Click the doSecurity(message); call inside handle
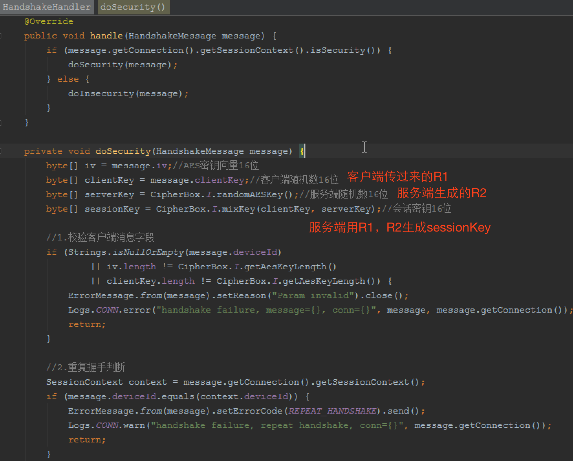Screen dimensions: 573x461 123,65
